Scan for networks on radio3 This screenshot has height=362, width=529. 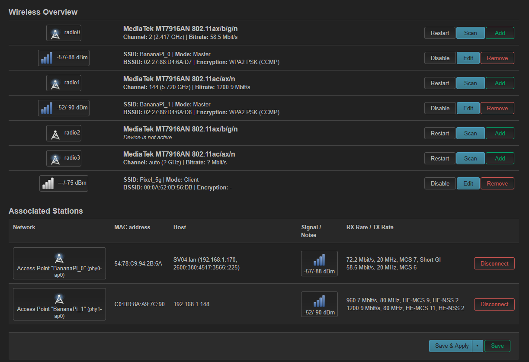click(x=471, y=158)
